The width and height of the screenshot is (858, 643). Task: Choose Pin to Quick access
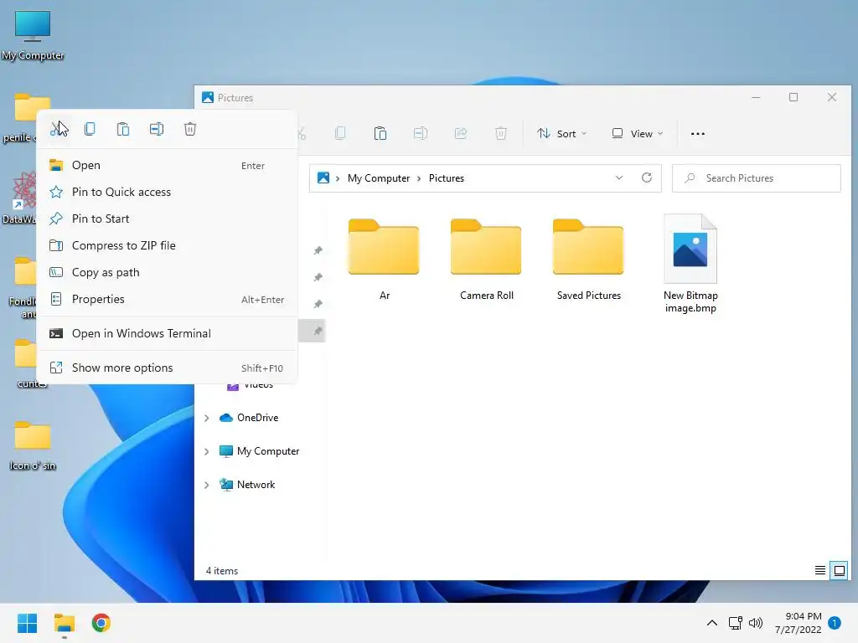tap(168, 192)
